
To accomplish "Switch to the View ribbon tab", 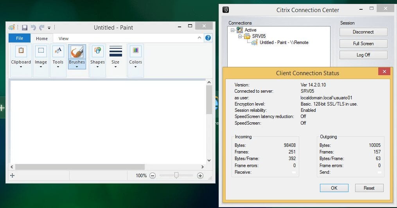I will pyautogui.click(x=63, y=38).
